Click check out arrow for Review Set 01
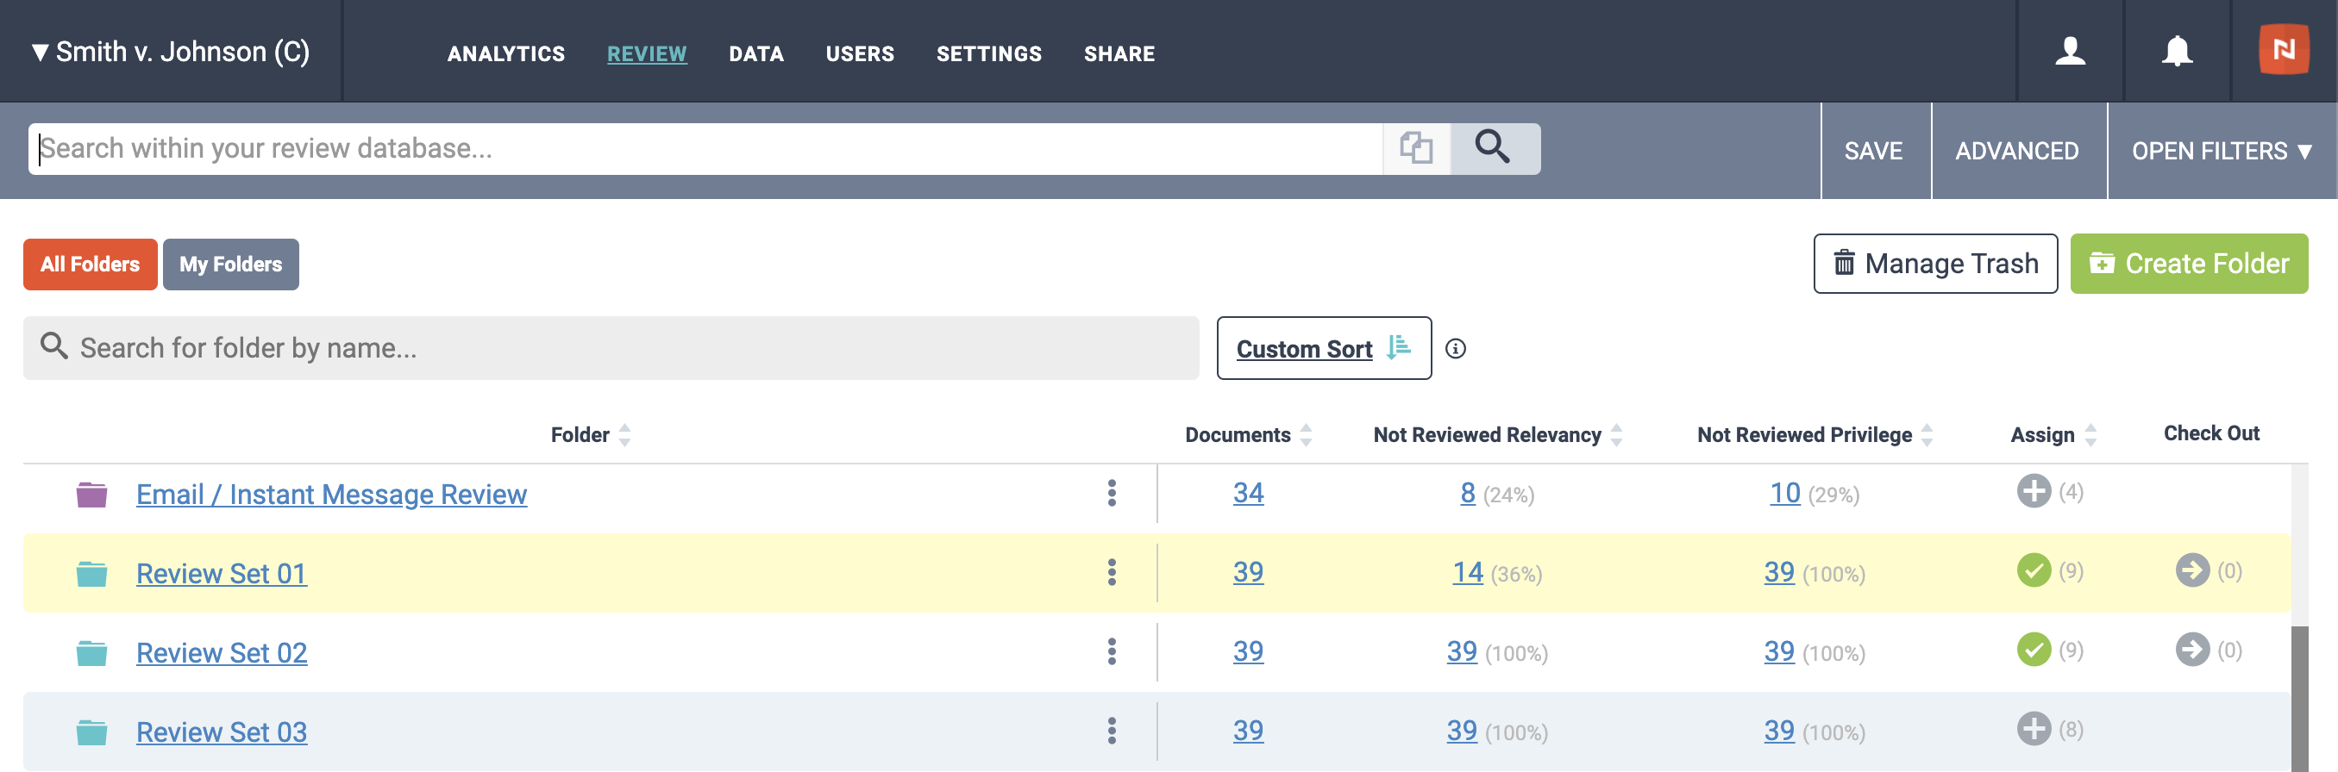This screenshot has width=2338, height=772. [2193, 570]
